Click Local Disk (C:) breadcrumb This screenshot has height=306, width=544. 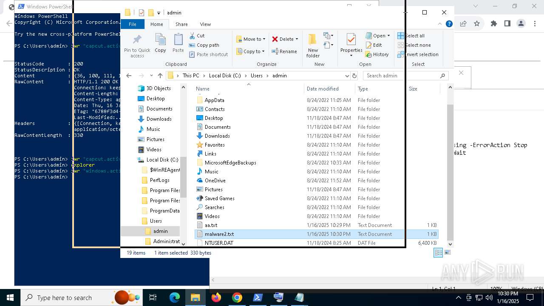(x=224, y=76)
